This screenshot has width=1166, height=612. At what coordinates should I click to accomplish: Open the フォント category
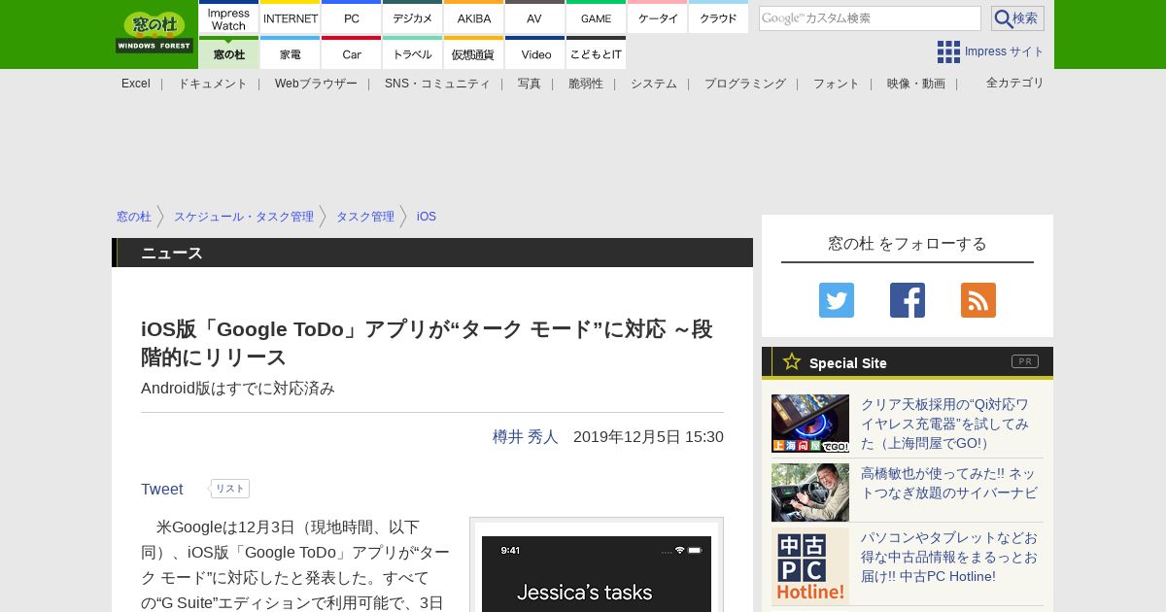tap(837, 84)
